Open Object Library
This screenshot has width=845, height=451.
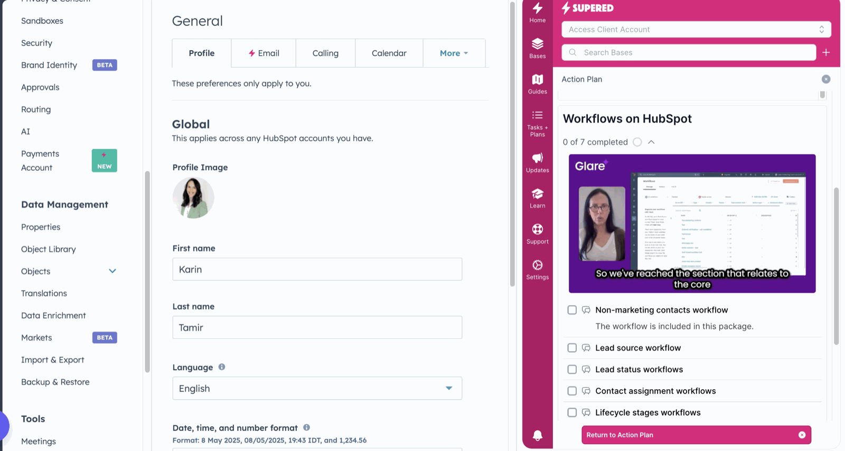tap(49, 249)
